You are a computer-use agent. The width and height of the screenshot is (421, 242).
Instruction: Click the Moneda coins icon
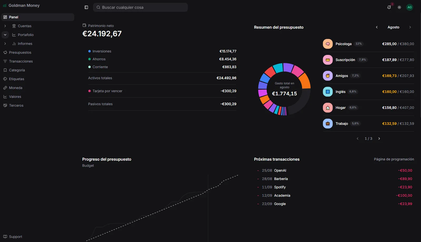(5, 88)
